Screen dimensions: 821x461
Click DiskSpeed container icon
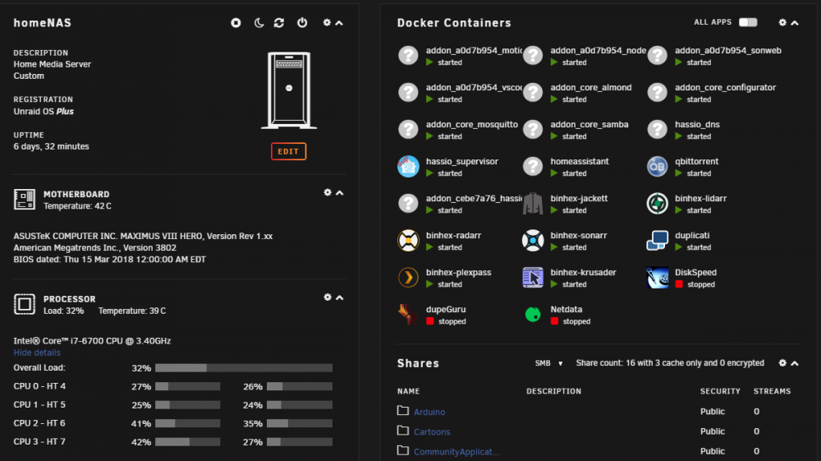pos(657,278)
